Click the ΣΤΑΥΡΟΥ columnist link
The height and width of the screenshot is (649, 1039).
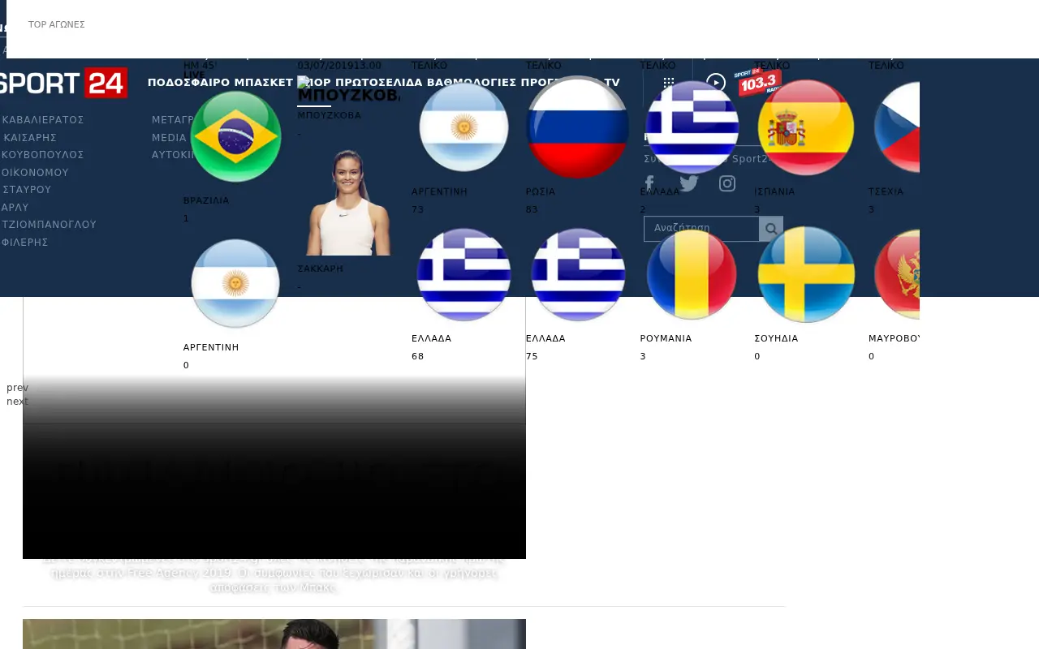(x=27, y=189)
